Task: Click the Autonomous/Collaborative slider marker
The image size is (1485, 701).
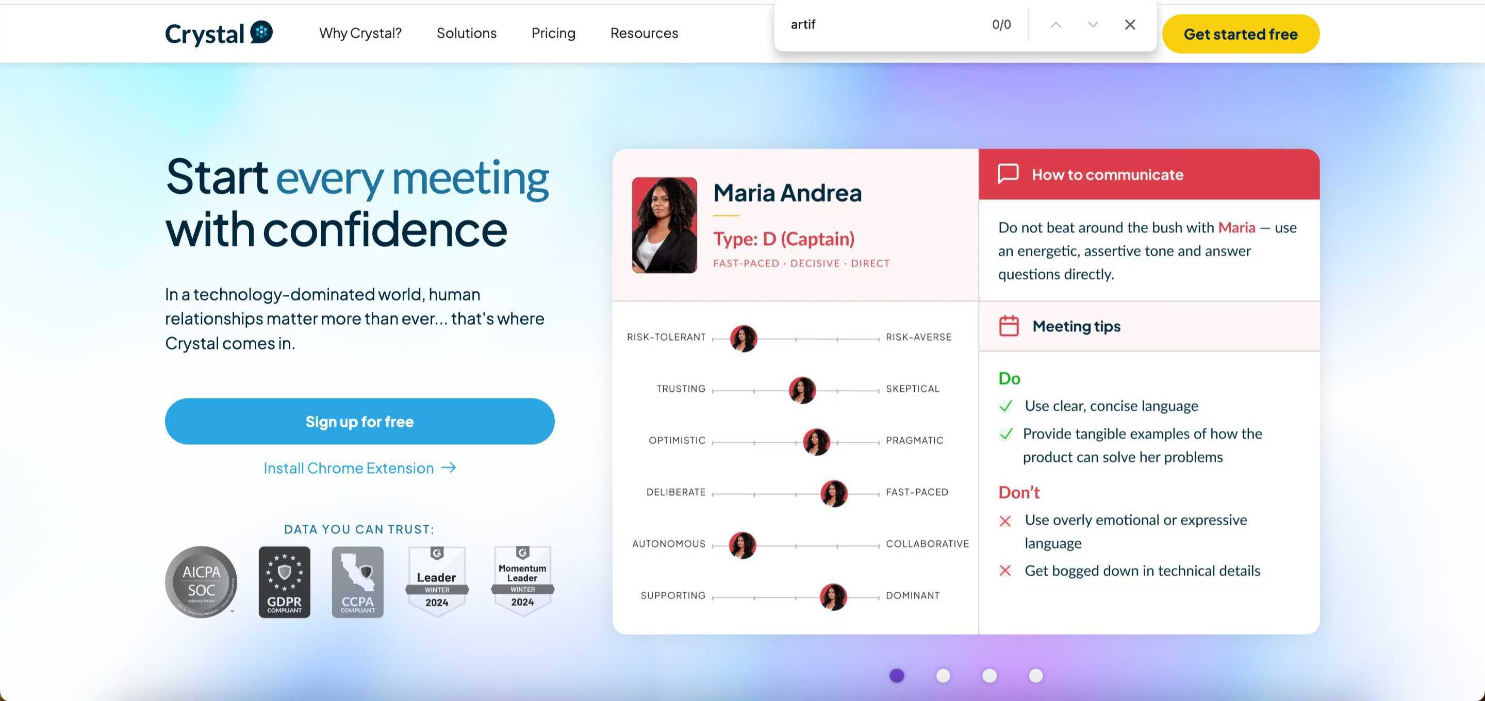Action: 742,545
